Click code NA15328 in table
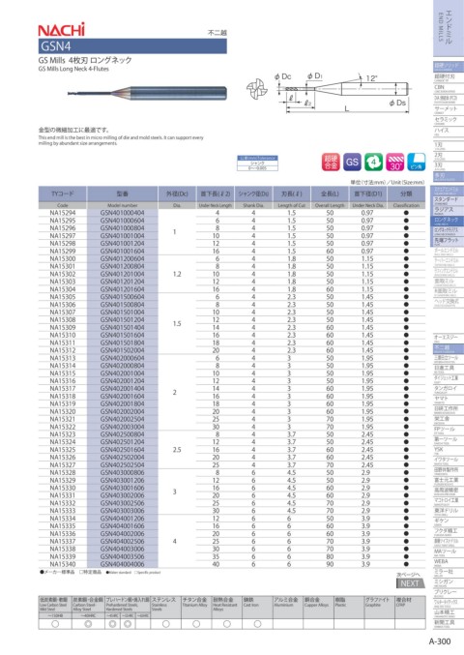This screenshot has width=464, height=655. click(x=63, y=473)
